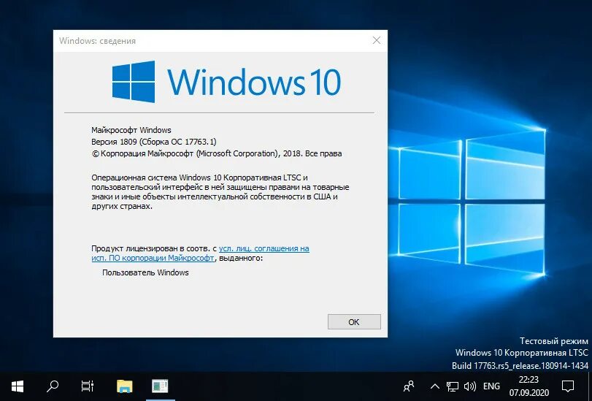Click the text Build 17763.rs5_release.180914-1434
This screenshot has height=401, width=592.
coord(520,366)
